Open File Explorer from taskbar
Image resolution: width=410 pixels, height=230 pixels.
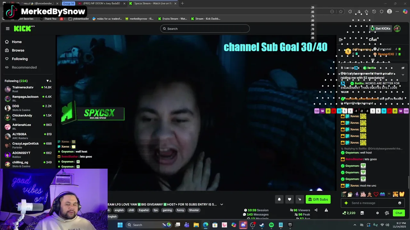pyautogui.click(x=196, y=225)
